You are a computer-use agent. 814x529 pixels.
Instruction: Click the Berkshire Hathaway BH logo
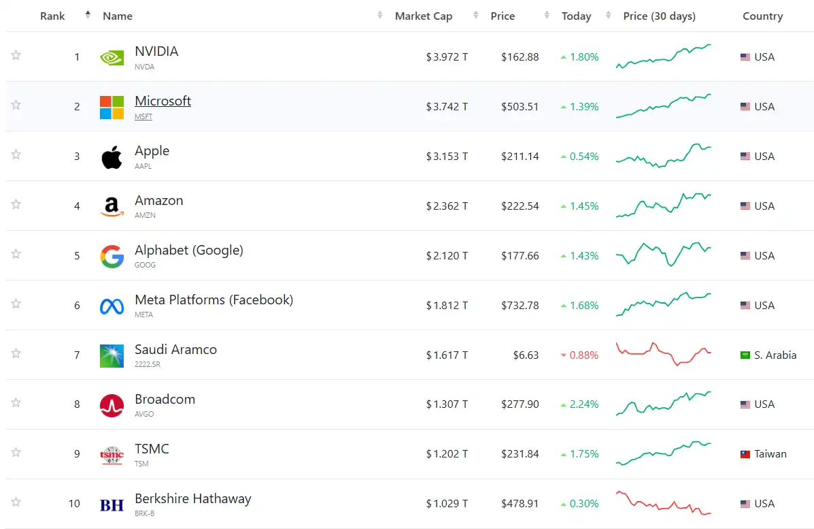point(112,505)
